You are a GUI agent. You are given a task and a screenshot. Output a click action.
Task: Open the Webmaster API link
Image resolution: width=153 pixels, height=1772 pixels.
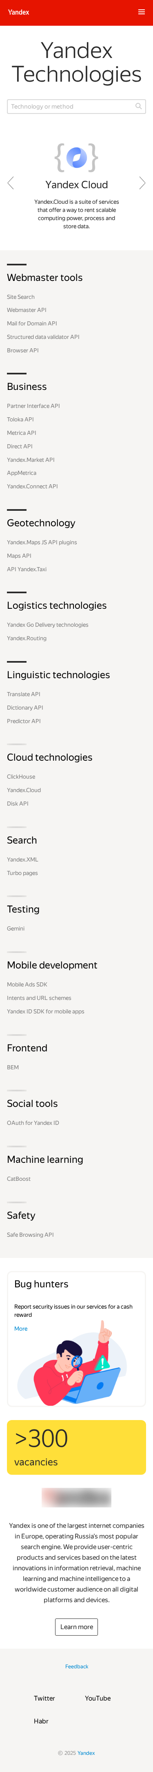27,310
